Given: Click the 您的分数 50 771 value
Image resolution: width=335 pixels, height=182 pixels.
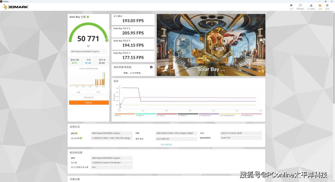Looking at the screenshot, I should 75,63.
